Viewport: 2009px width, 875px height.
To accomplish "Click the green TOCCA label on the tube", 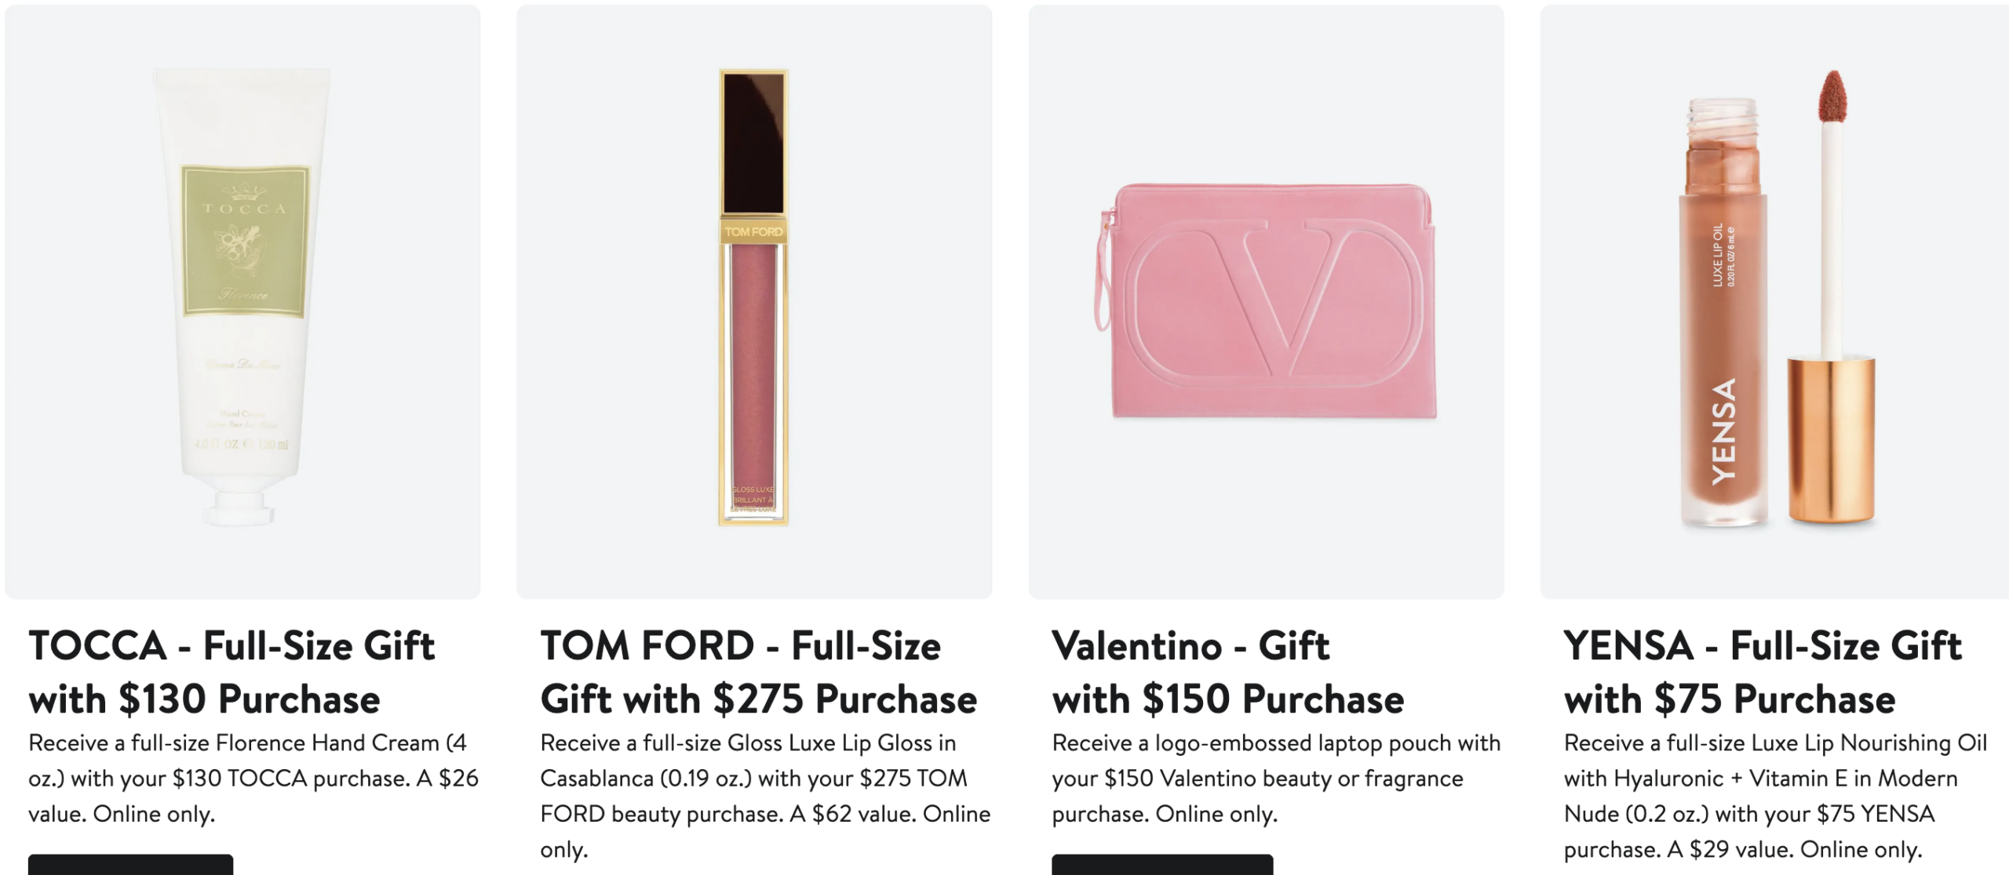I will click(245, 241).
